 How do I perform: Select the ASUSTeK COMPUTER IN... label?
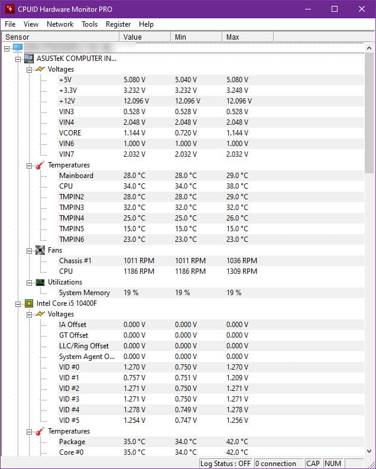(76, 59)
